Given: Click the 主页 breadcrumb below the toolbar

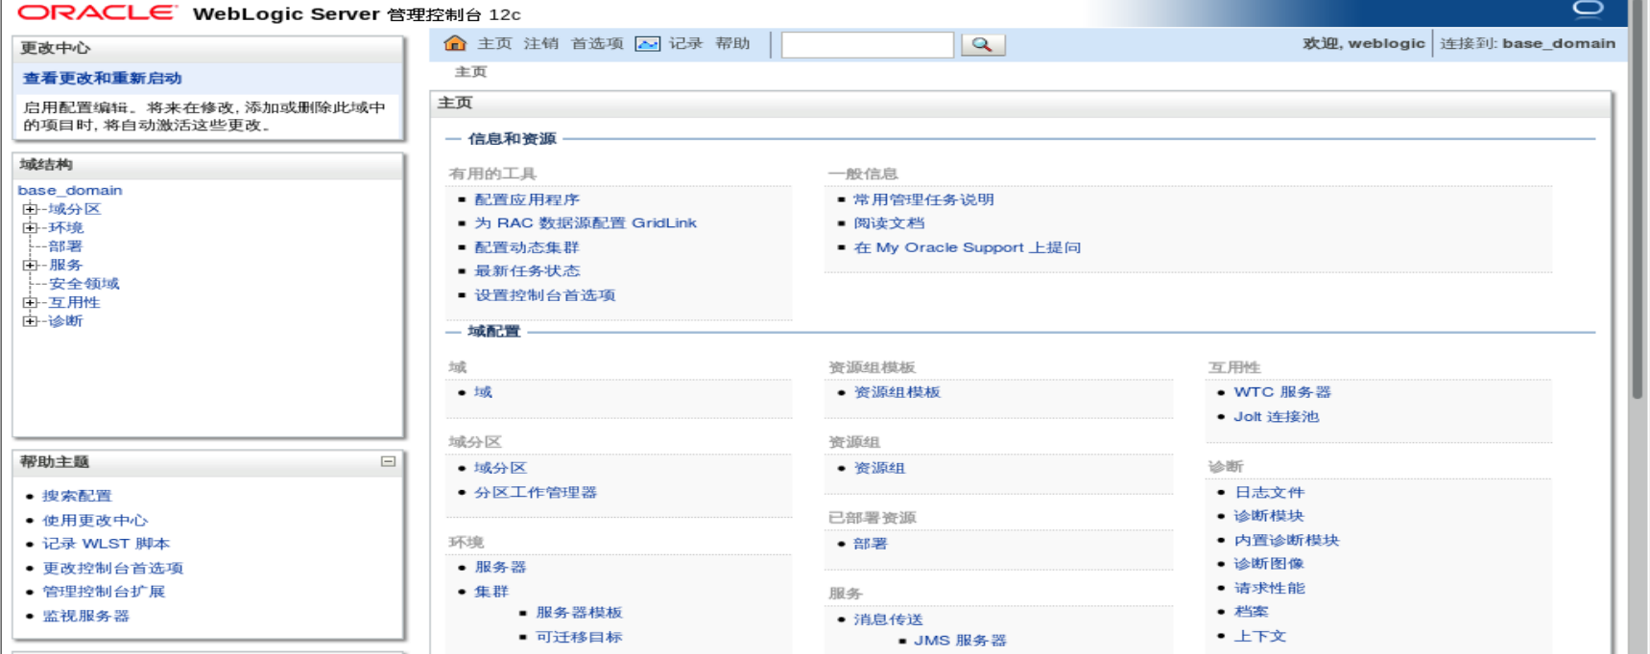Looking at the screenshot, I should [470, 72].
